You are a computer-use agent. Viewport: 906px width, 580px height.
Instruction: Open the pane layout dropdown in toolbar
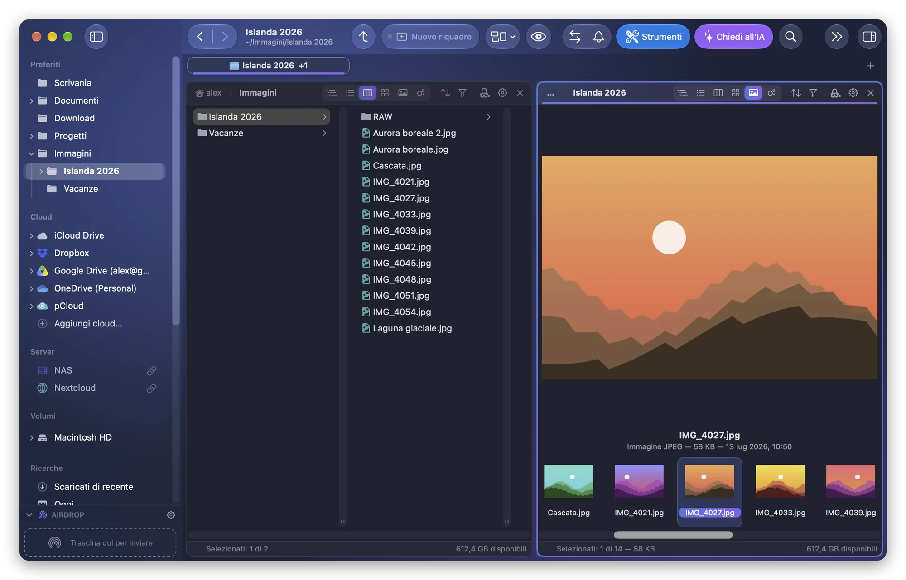point(503,37)
